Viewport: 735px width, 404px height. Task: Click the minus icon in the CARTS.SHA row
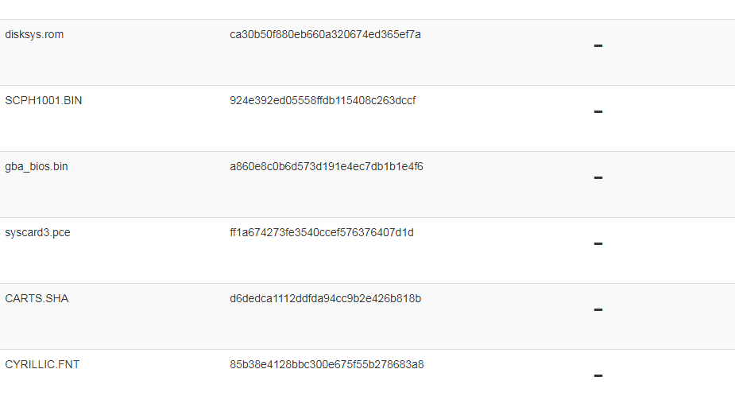point(598,309)
